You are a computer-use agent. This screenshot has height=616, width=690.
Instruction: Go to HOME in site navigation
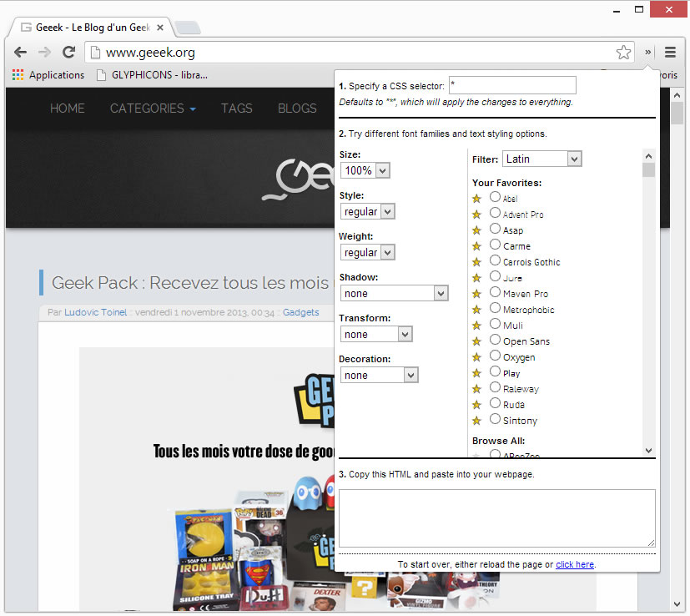point(67,109)
